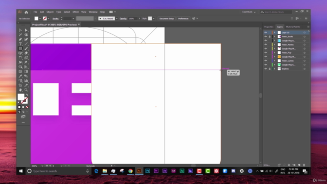Select the Scale tool
The width and height of the screenshot is (327, 184).
pos(26,58)
